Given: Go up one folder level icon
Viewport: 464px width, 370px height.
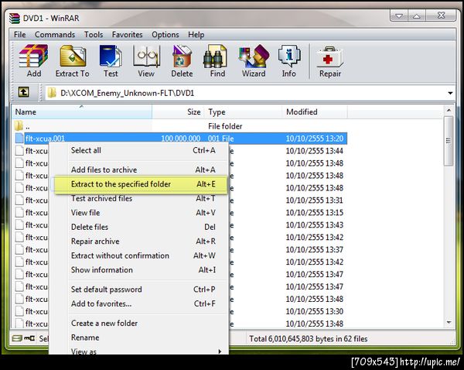Looking at the screenshot, I should [24, 92].
